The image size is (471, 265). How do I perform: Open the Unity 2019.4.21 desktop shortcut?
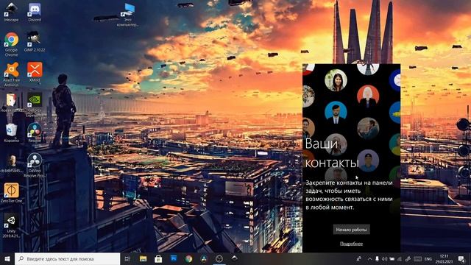click(x=12, y=227)
